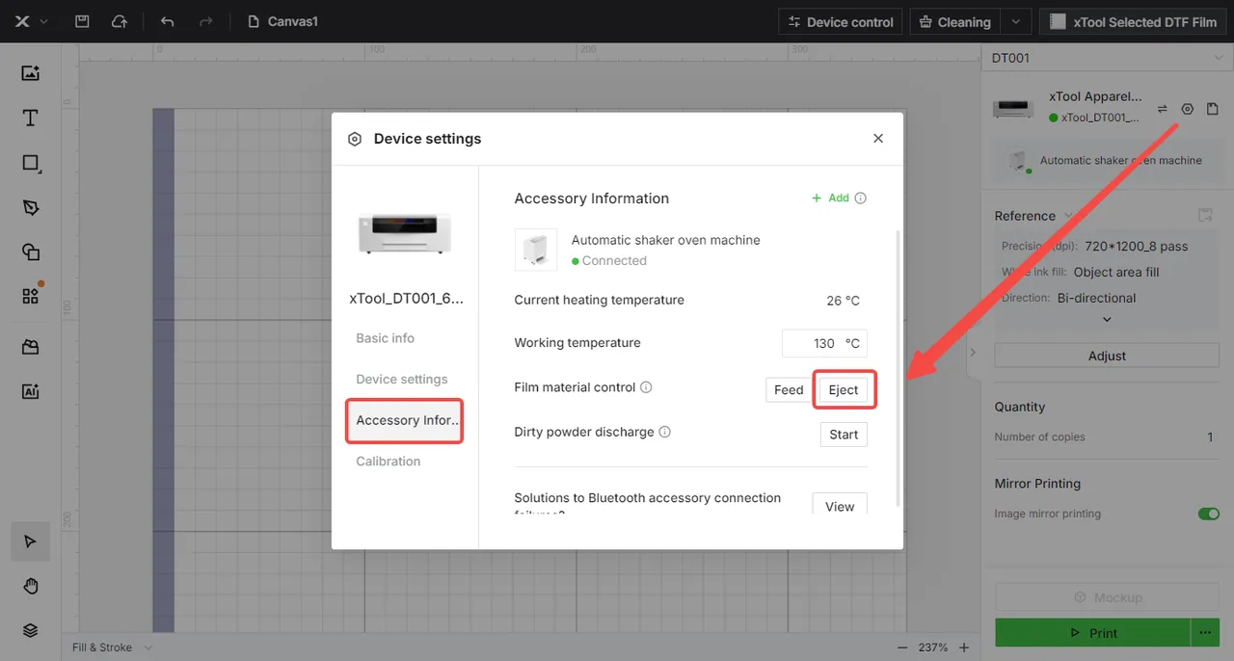
Task: Add a new accessory
Action: pyautogui.click(x=831, y=198)
